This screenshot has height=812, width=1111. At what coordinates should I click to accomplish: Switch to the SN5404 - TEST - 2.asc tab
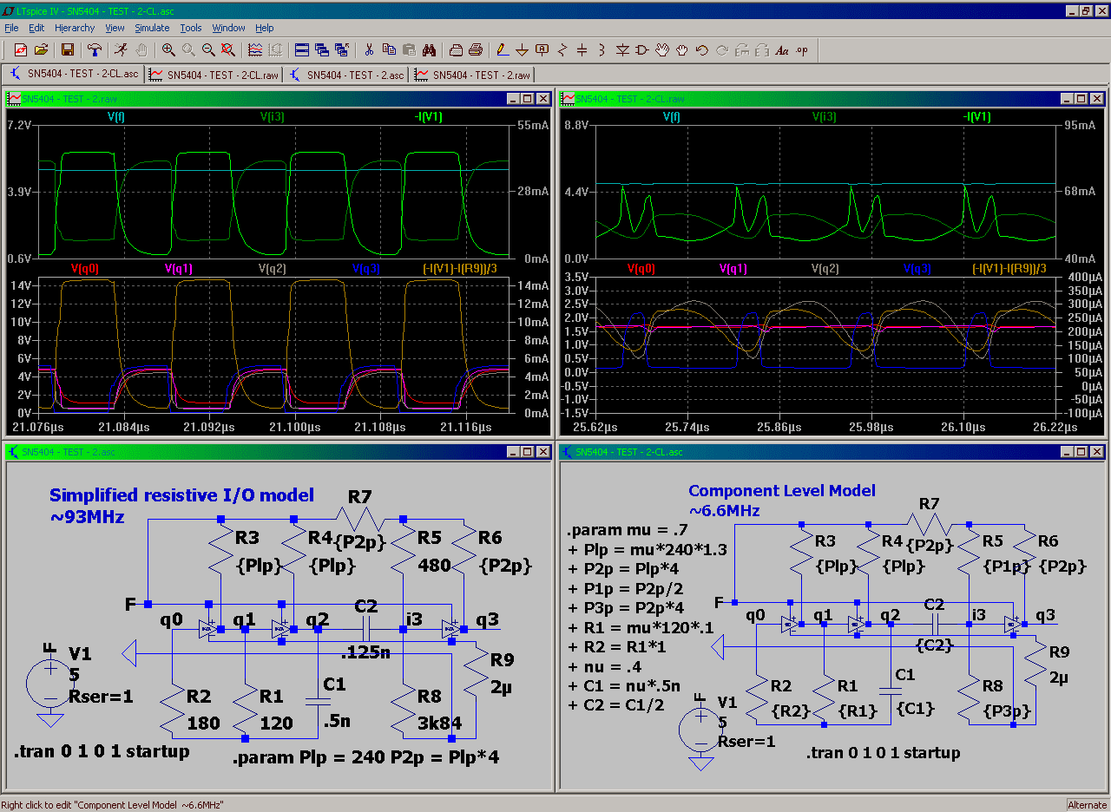point(346,75)
